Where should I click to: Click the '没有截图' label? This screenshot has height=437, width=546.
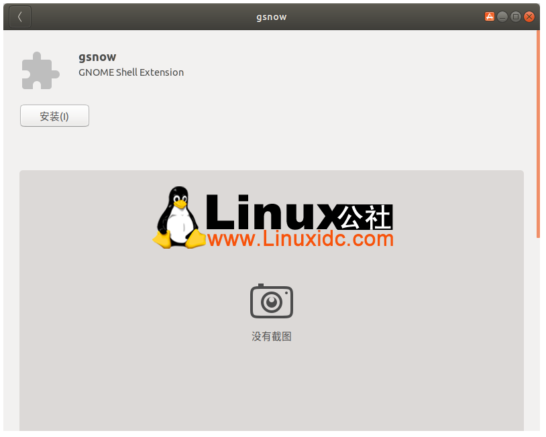click(x=272, y=336)
